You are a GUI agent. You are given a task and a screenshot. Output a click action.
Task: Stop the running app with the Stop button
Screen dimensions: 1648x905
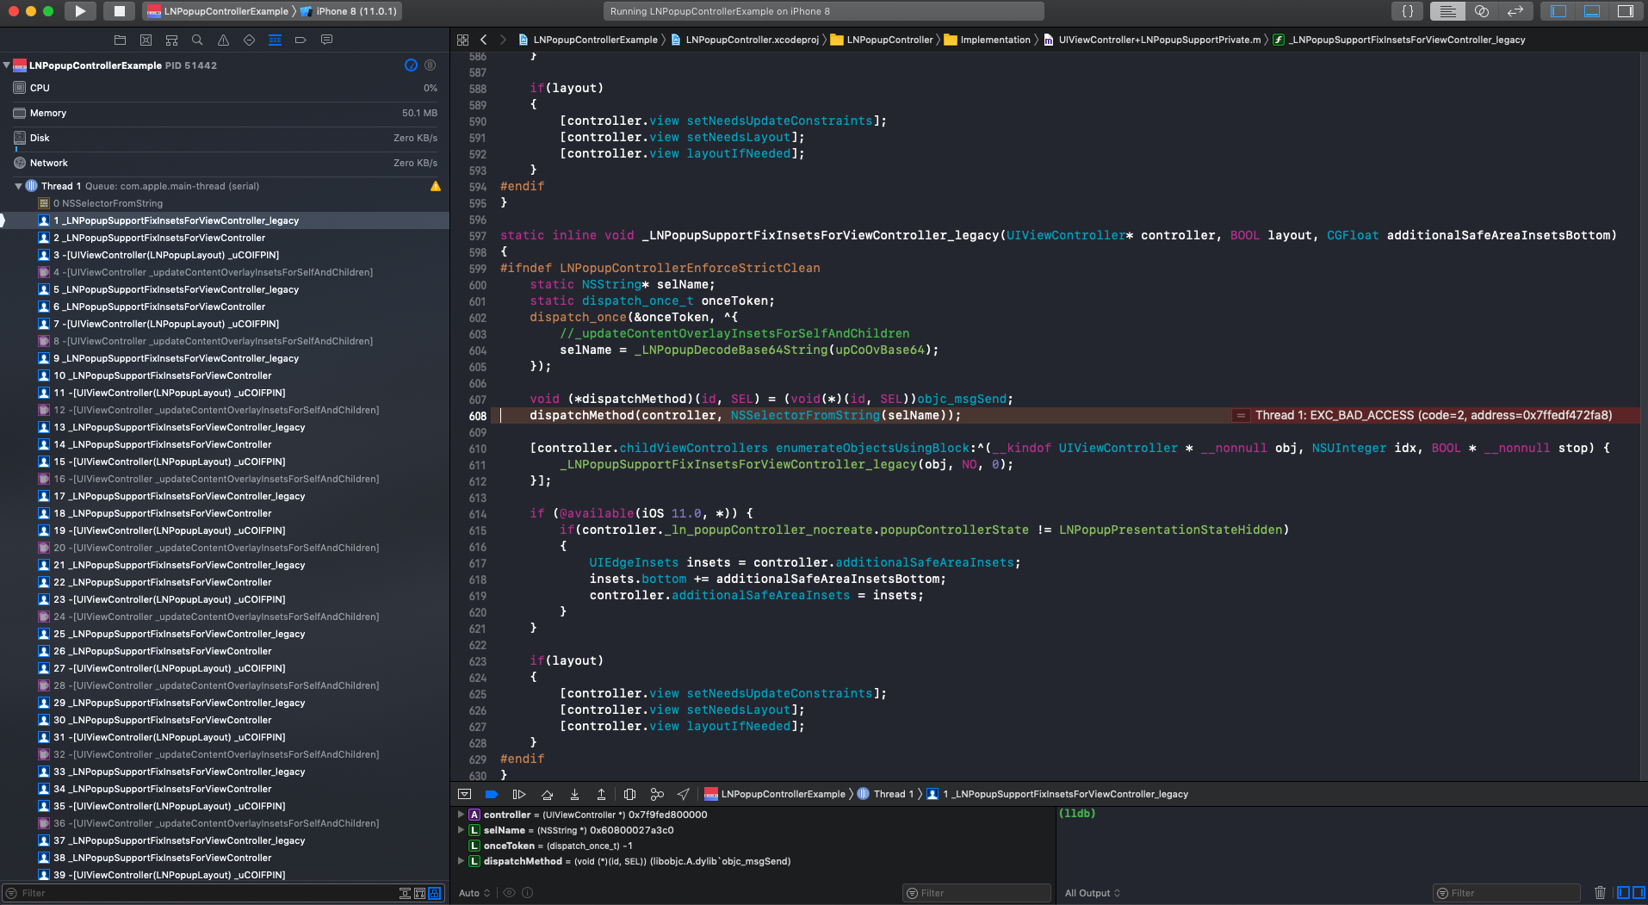click(119, 11)
